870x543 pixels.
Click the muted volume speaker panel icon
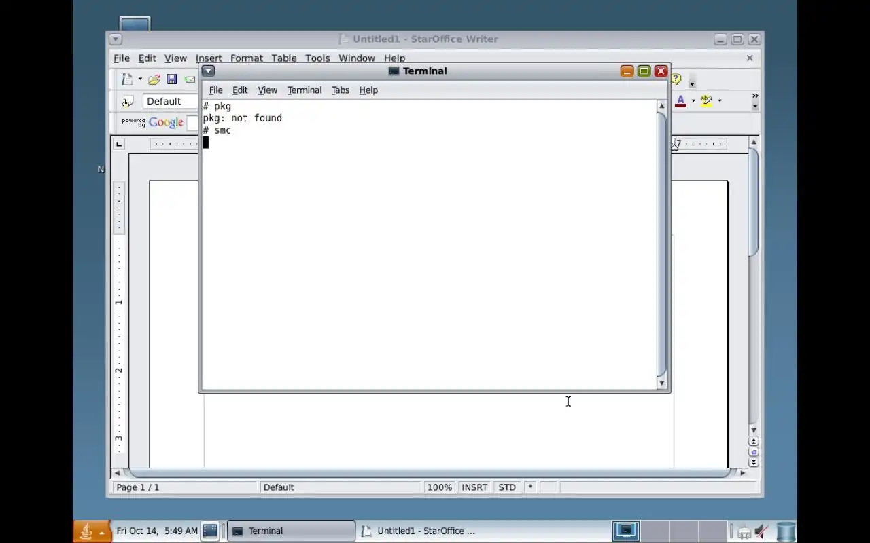[x=762, y=531]
